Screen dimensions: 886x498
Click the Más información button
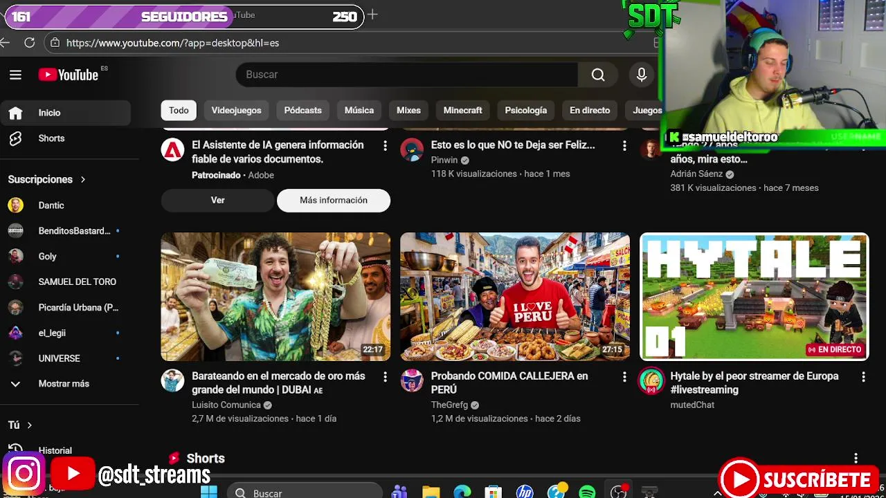tap(334, 200)
